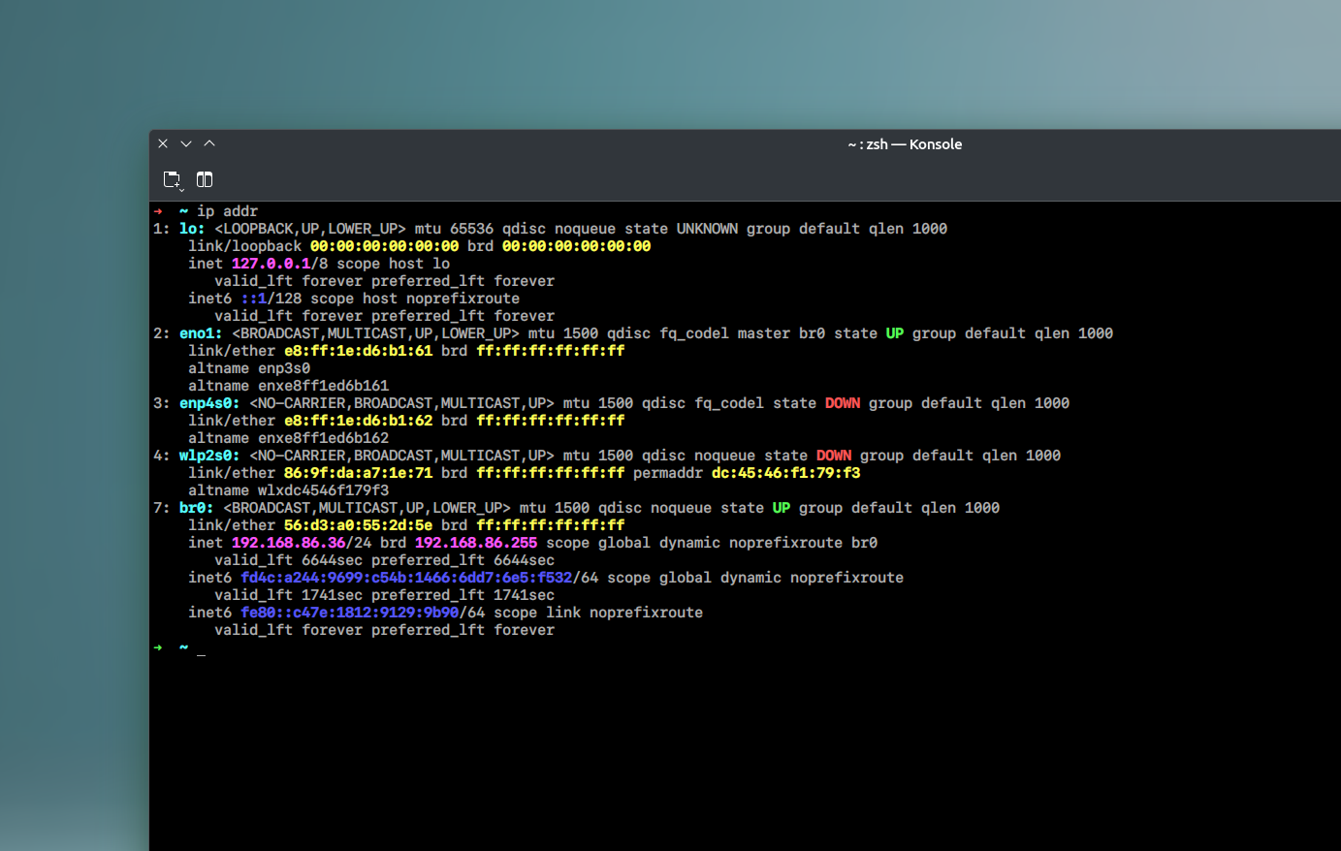This screenshot has width=1341, height=851.
Task: Click the 'ip addr' command text
Action: tap(227, 211)
